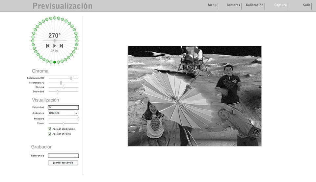Focus the Referencia text field

click(x=63, y=156)
